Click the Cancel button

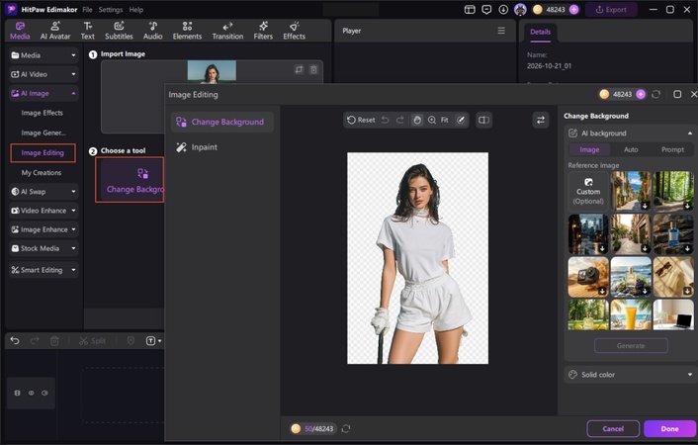coord(613,428)
